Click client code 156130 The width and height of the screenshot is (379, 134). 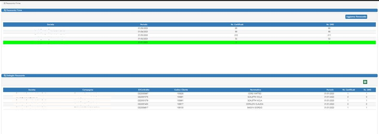[x=180, y=108]
